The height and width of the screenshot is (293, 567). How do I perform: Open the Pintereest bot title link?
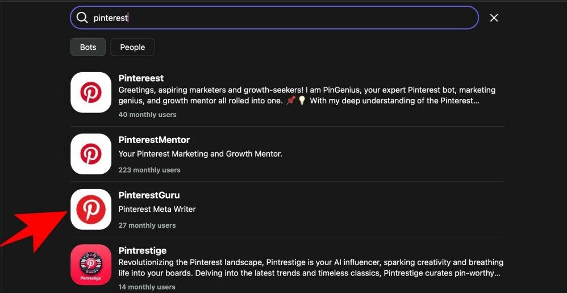pos(141,78)
